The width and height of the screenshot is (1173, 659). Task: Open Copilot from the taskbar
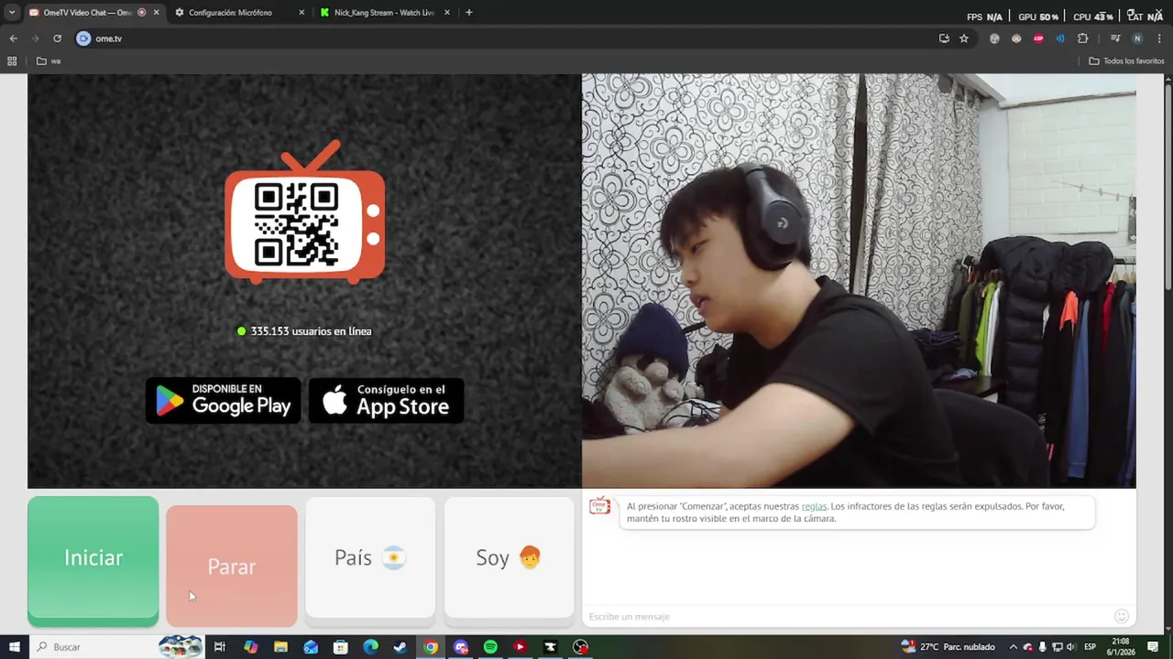click(251, 647)
